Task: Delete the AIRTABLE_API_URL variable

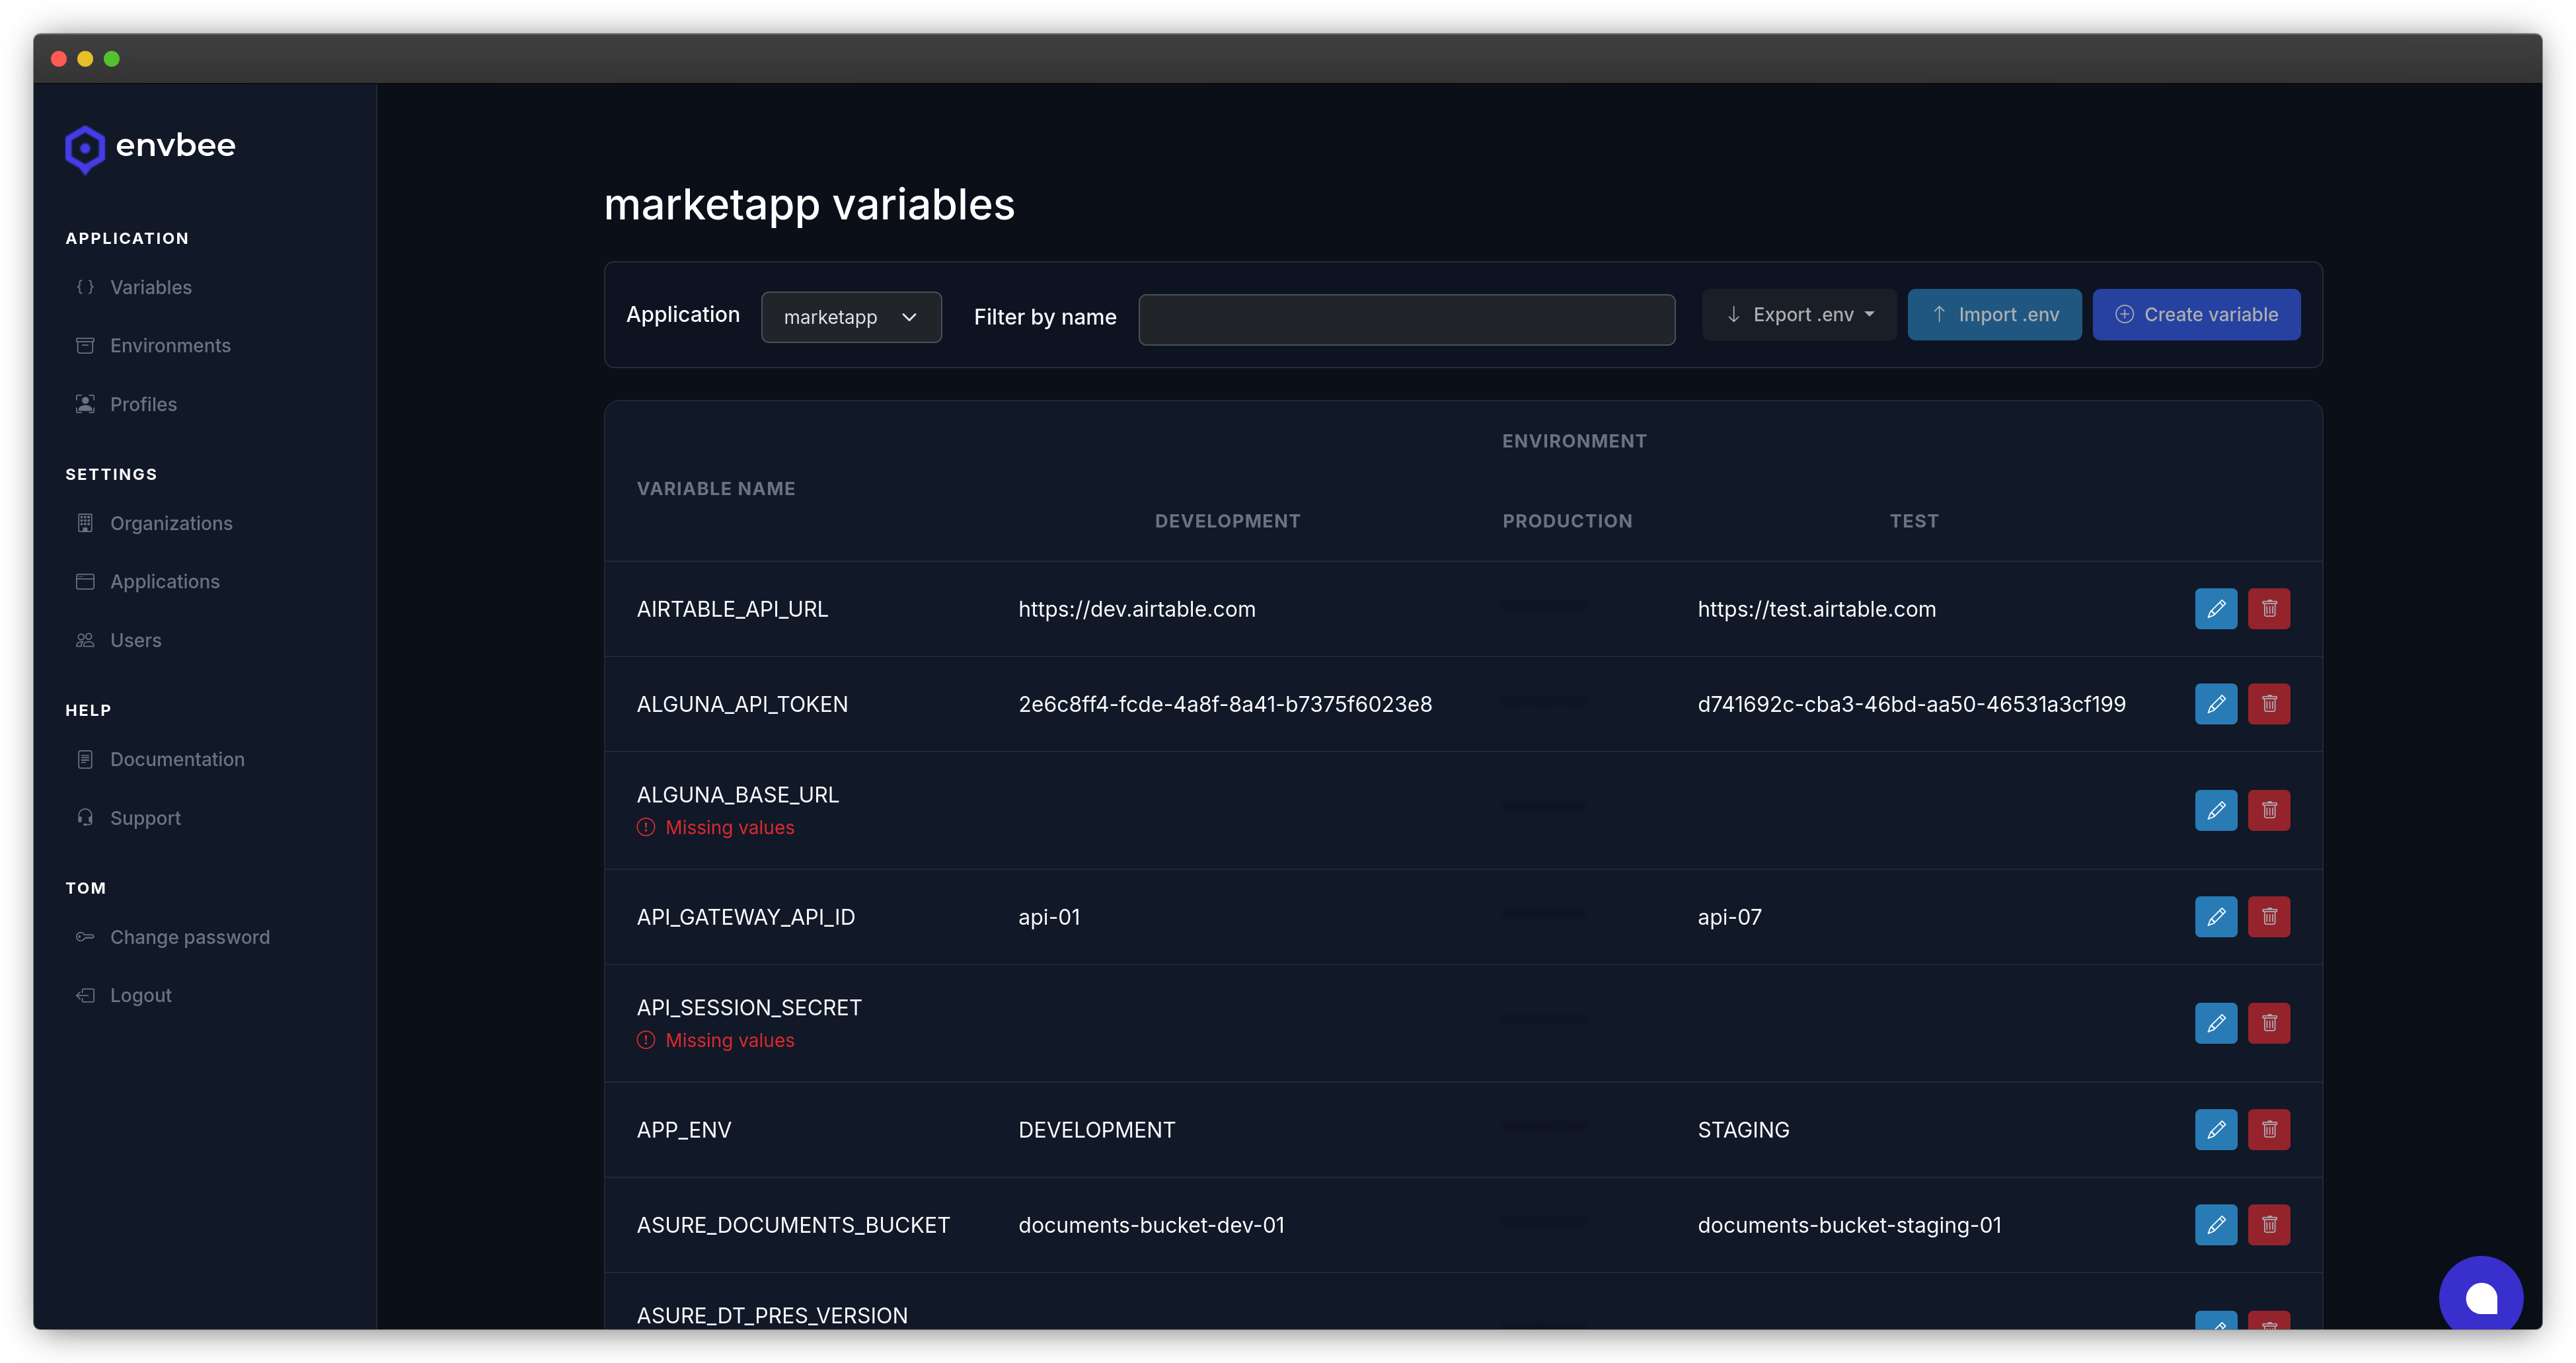Action: pyautogui.click(x=2268, y=608)
